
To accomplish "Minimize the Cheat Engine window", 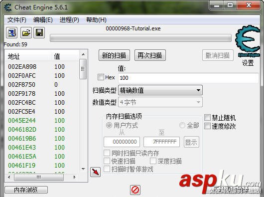I will click(217, 5).
